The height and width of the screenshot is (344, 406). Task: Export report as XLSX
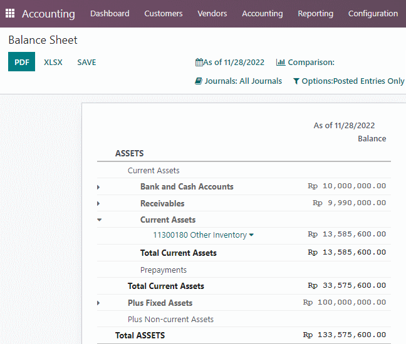53,63
